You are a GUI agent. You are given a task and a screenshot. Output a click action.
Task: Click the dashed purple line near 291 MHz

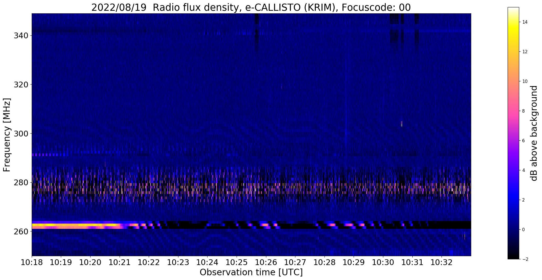click(50, 155)
